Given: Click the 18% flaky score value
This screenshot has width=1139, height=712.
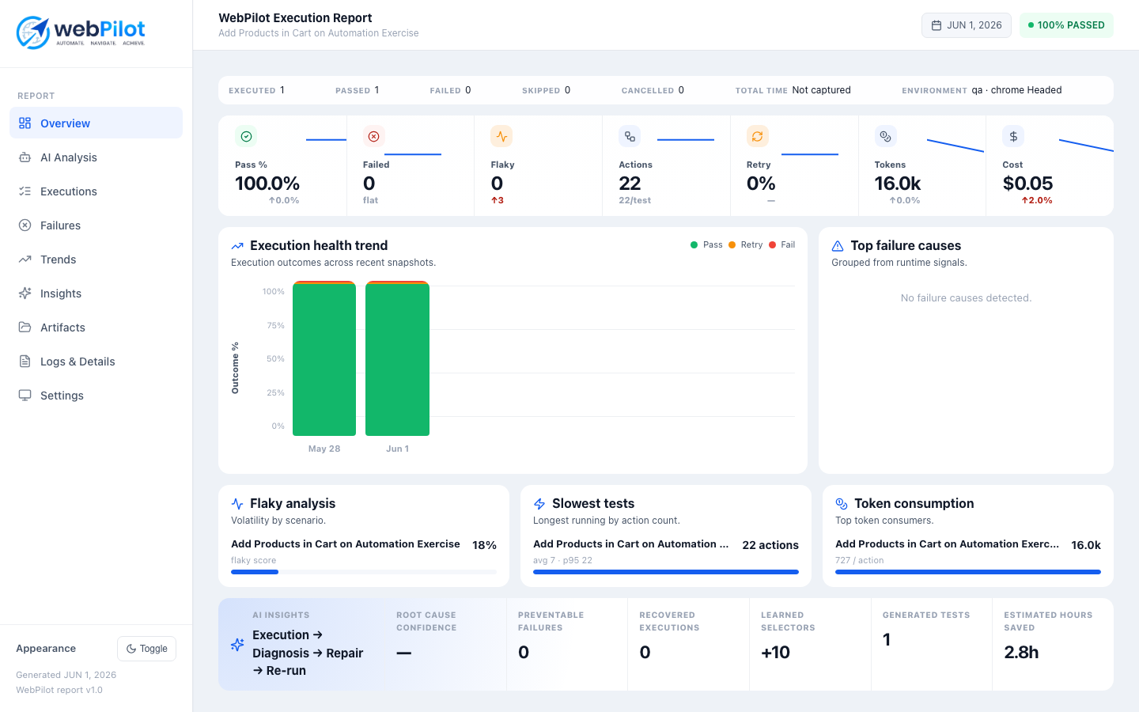Looking at the screenshot, I should 484,545.
